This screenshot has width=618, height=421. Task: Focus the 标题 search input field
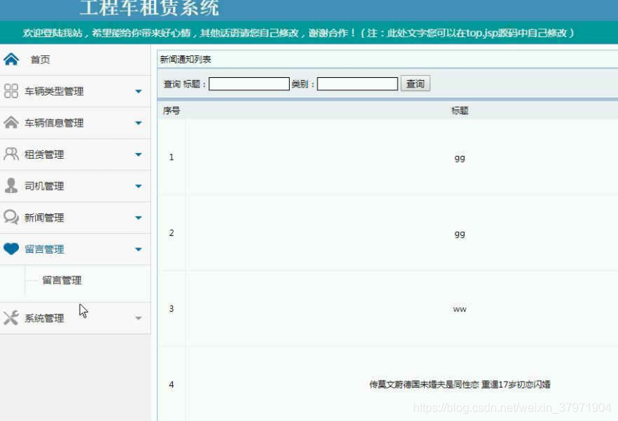tap(249, 84)
